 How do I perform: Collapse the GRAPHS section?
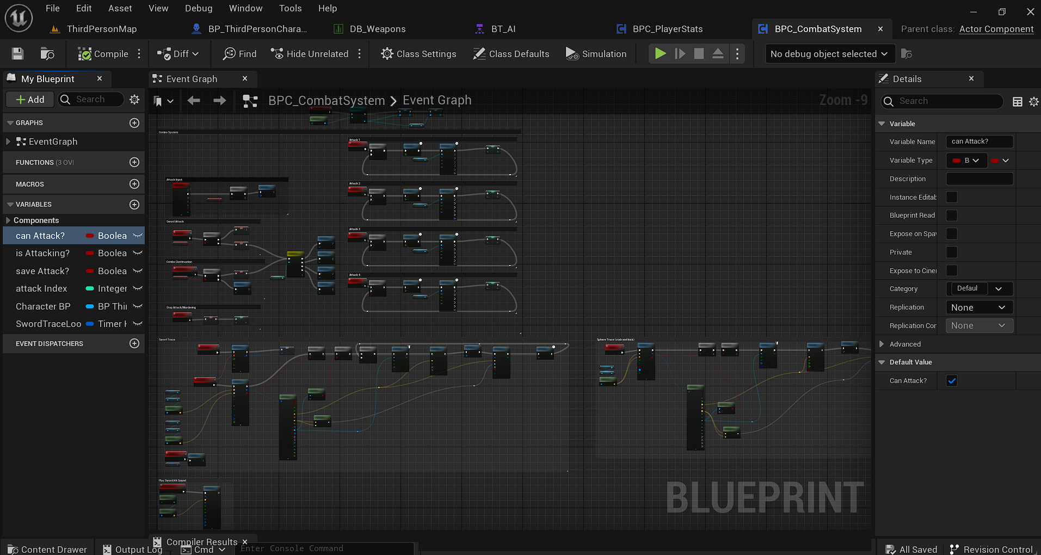click(10, 123)
